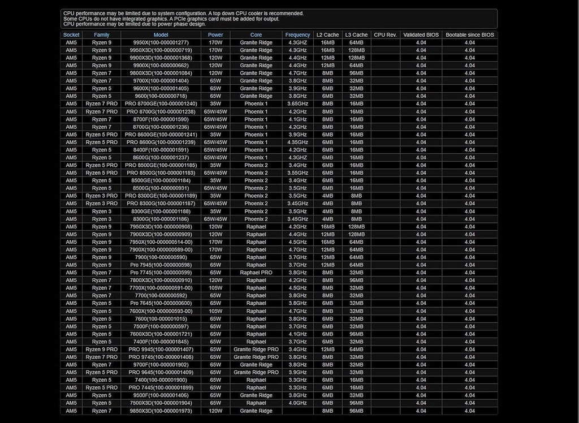Sort by the Socket column header

[71, 34]
